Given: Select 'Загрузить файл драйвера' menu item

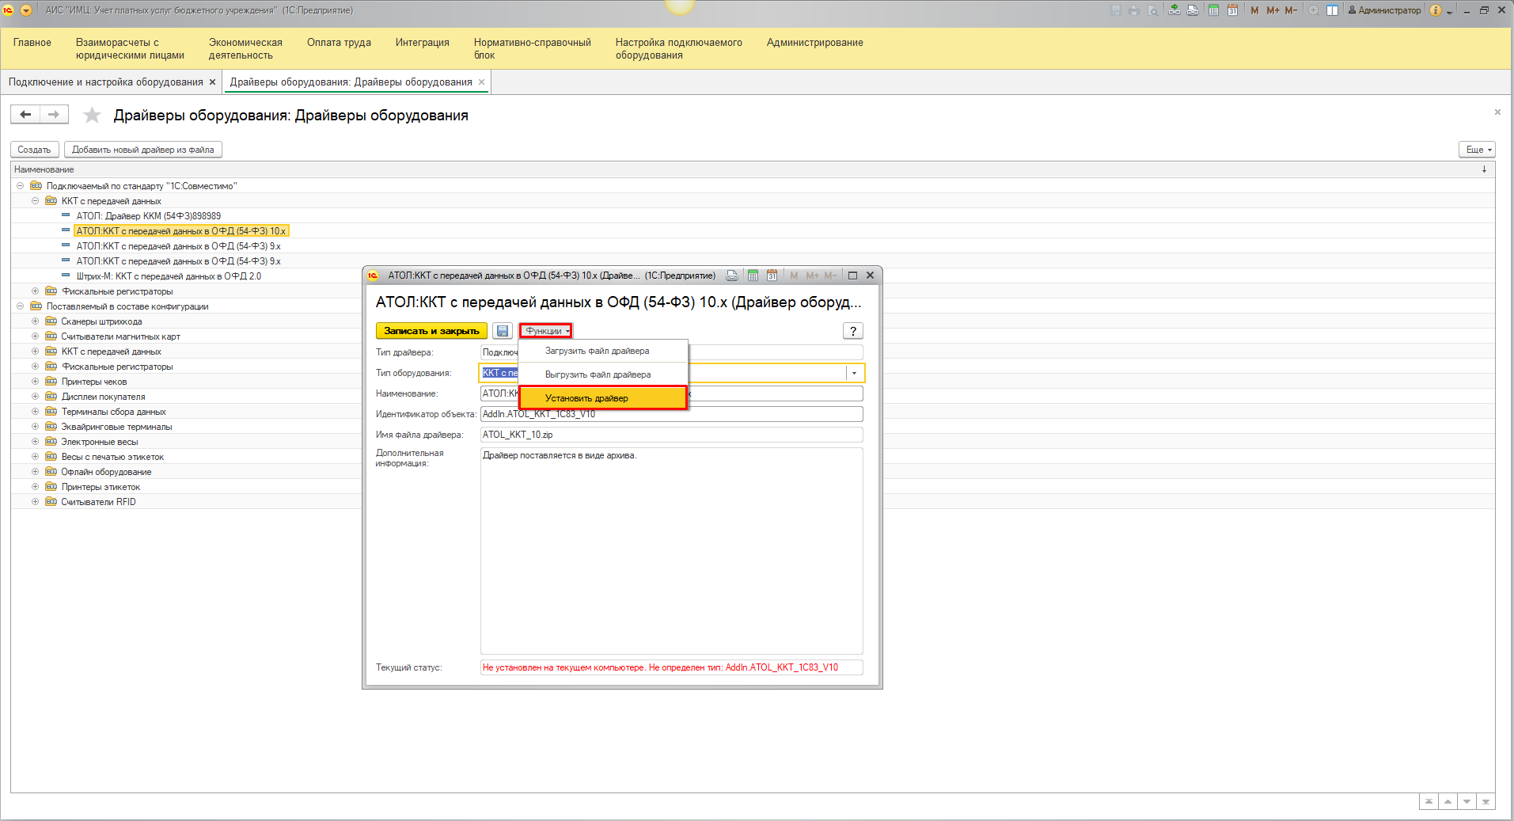Looking at the screenshot, I should (597, 351).
